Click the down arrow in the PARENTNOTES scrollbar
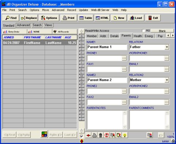This screenshot has height=144, width=176. (x=125, y=127)
